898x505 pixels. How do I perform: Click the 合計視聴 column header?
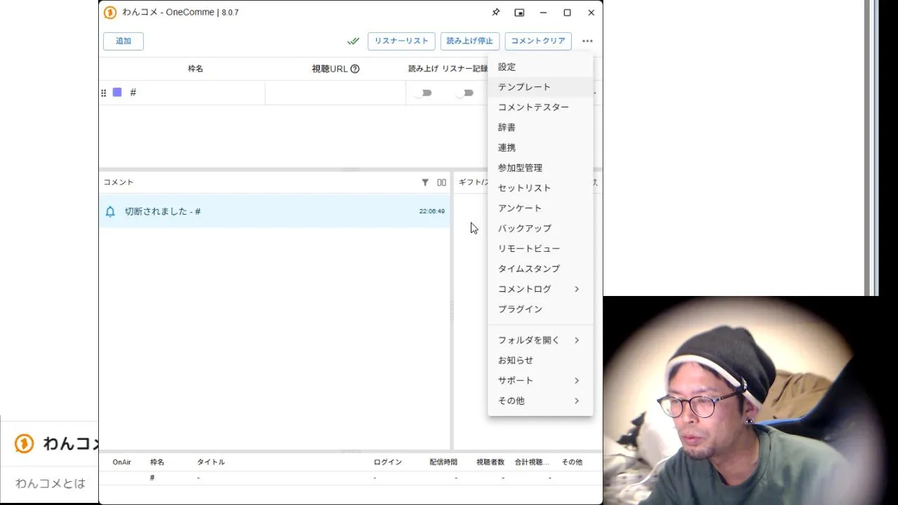point(532,462)
